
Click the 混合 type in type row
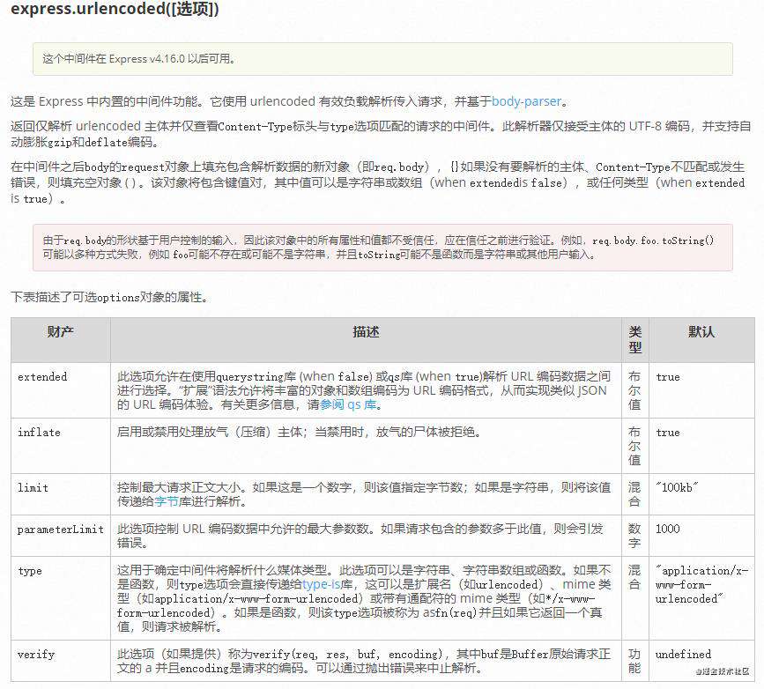pyautogui.click(x=634, y=577)
